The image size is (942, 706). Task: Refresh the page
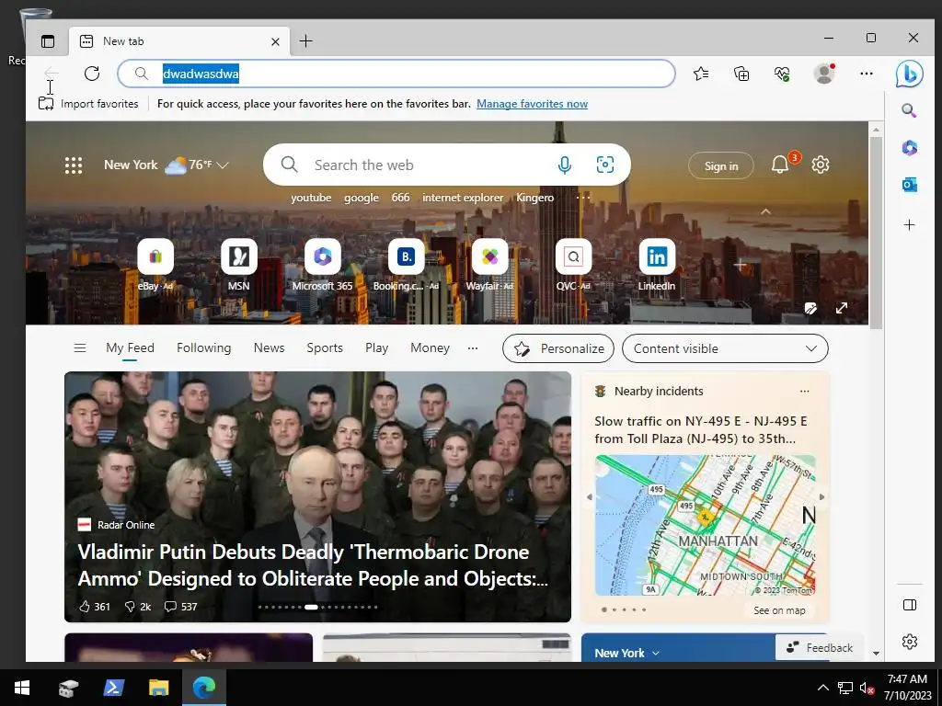pyautogui.click(x=92, y=74)
